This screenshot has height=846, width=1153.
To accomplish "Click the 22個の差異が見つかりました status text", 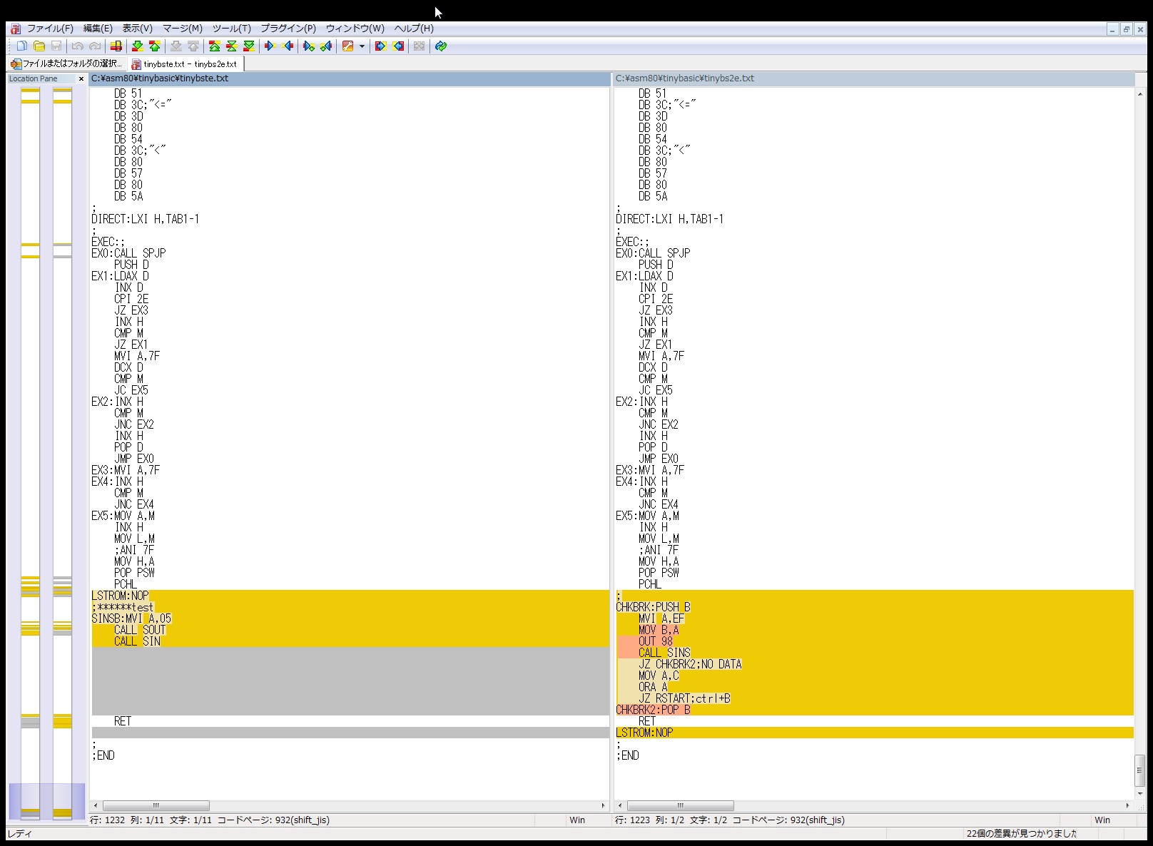I will (1022, 833).
